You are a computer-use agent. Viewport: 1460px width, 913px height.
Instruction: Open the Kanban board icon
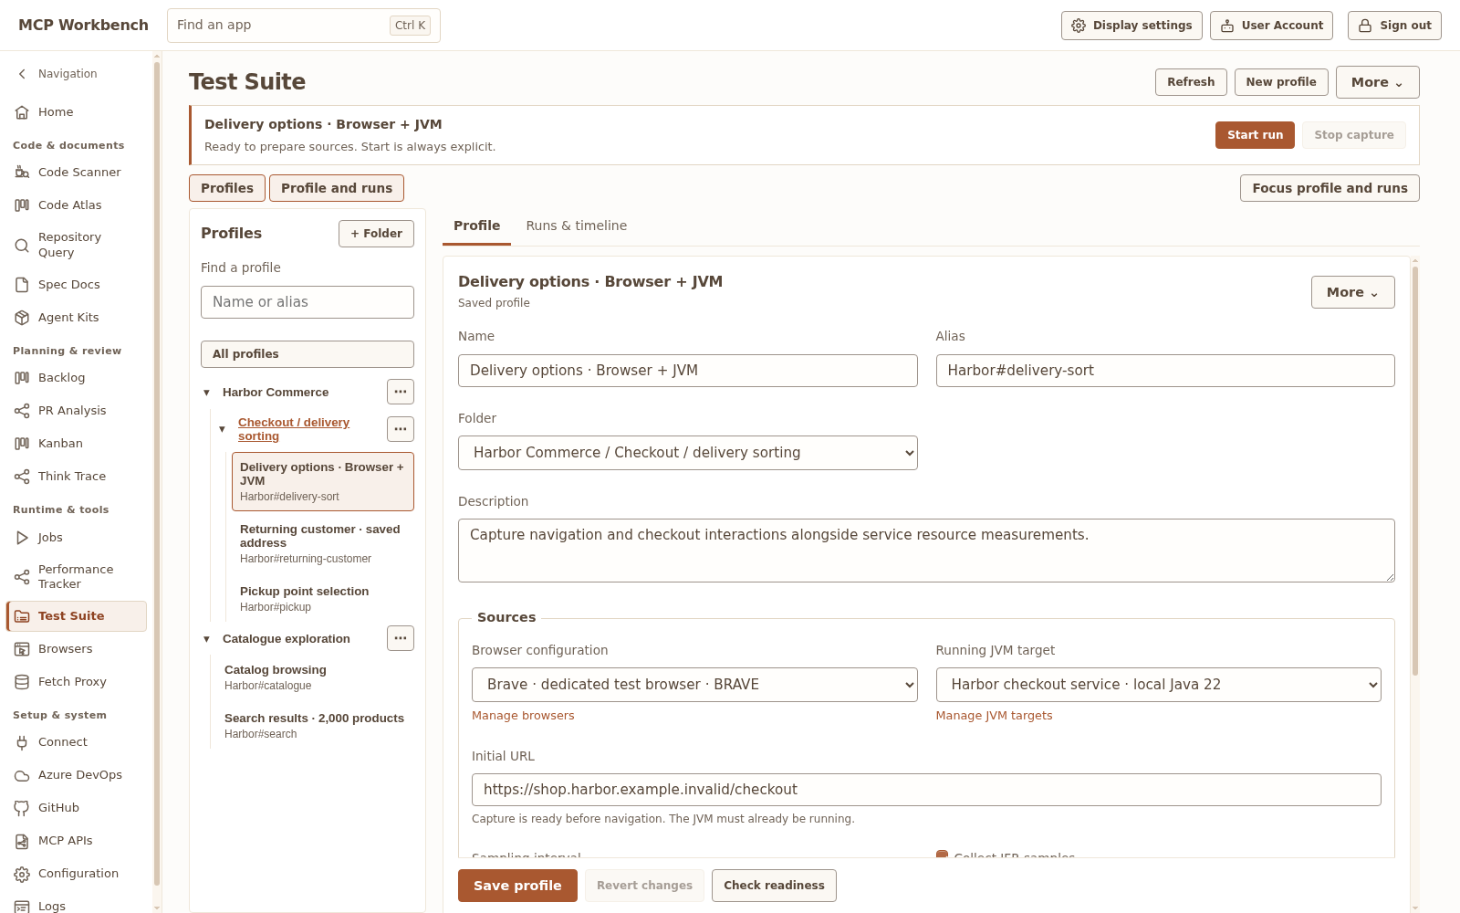(x=22, y=443)
